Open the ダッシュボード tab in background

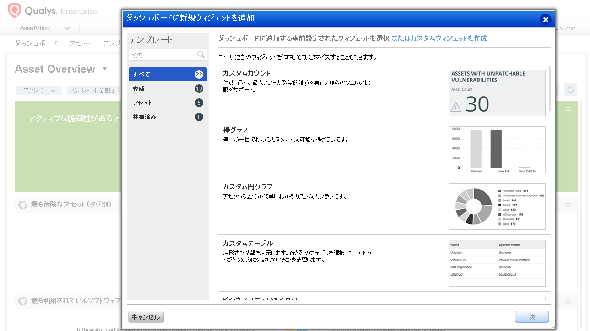pos(36,43)
